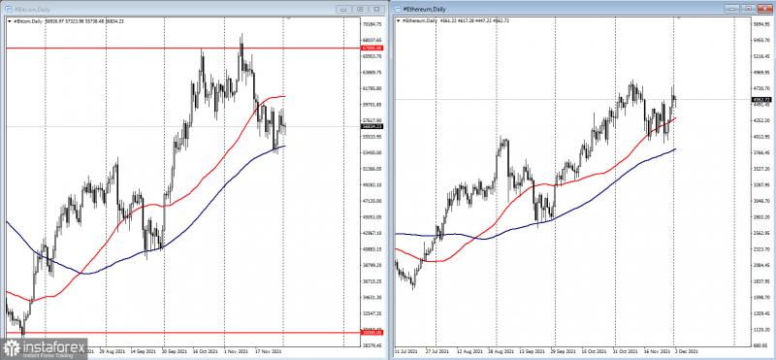776x360 pixels.
Task: Click the 38799.20 price on Bitcoin axis
Action: point(372,266)
